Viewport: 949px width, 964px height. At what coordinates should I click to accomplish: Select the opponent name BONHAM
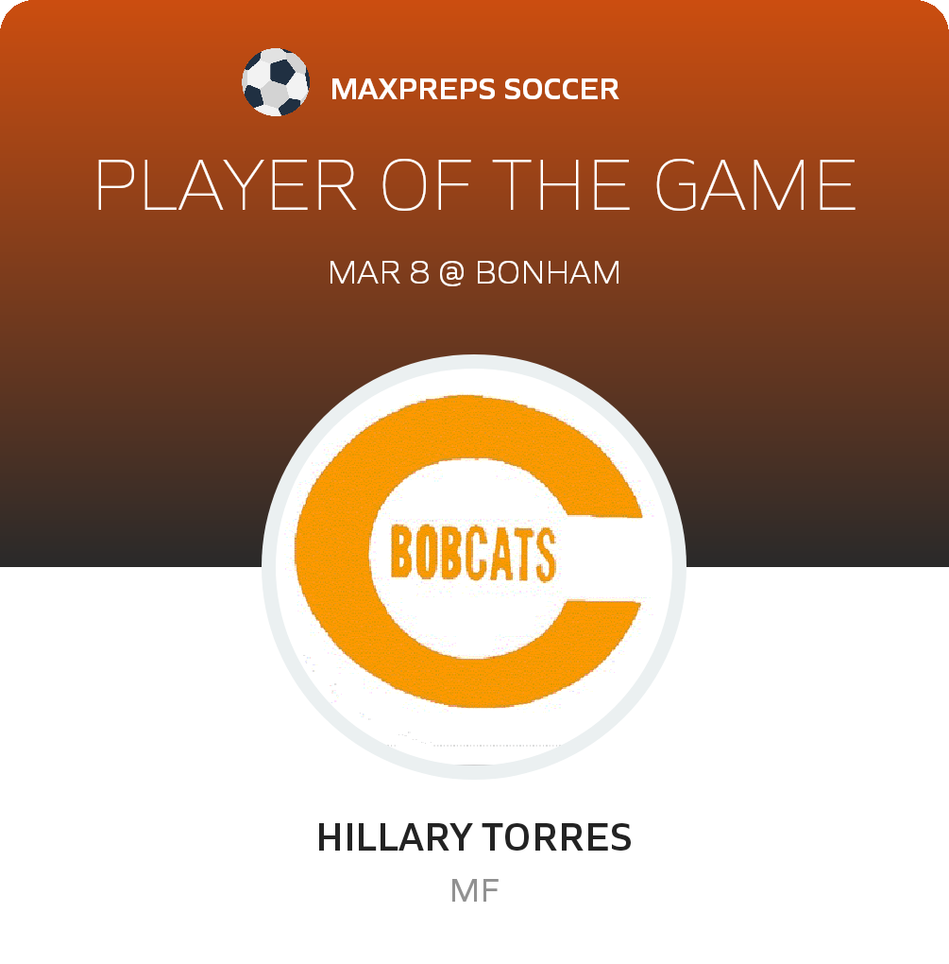tap(548, 273)
